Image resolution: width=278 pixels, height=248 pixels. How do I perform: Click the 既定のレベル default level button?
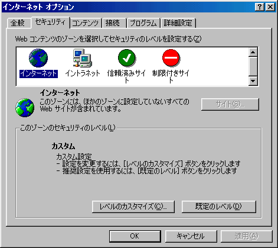point(219,207)
